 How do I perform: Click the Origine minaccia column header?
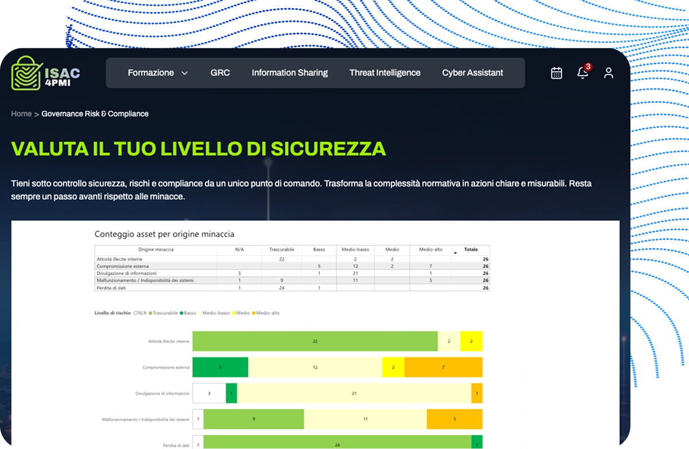156,250
